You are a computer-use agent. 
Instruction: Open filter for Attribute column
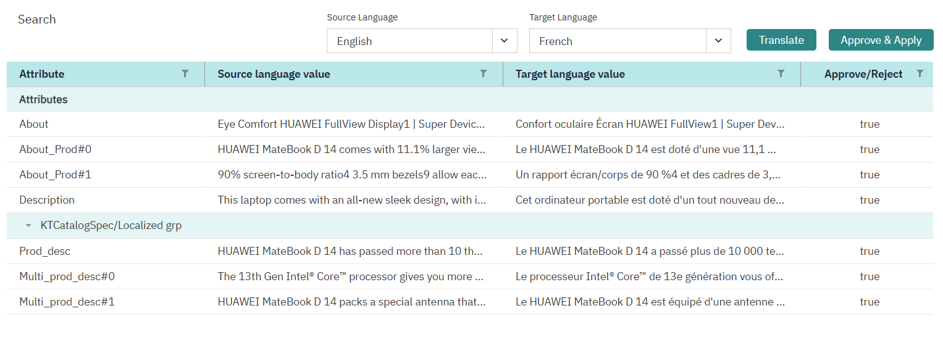point(185,73)
